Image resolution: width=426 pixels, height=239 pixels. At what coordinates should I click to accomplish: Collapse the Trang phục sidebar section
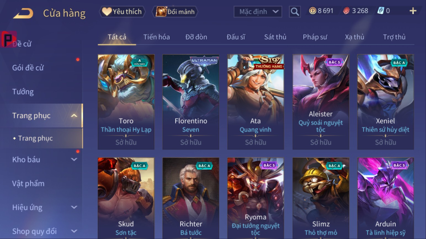click(74, 116)
